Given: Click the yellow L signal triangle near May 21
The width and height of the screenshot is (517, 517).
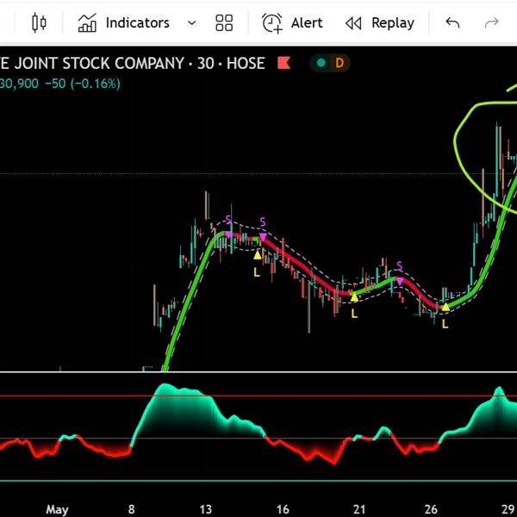Looking at the screenshot, I should coord(354,298).
